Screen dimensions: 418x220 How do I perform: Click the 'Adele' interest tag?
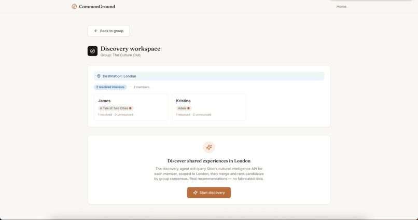tap(184, 108)
